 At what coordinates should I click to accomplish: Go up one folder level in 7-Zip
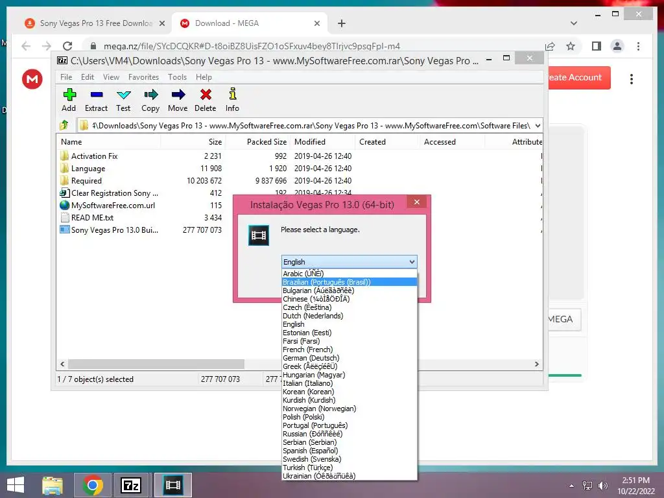coord(64,125)
